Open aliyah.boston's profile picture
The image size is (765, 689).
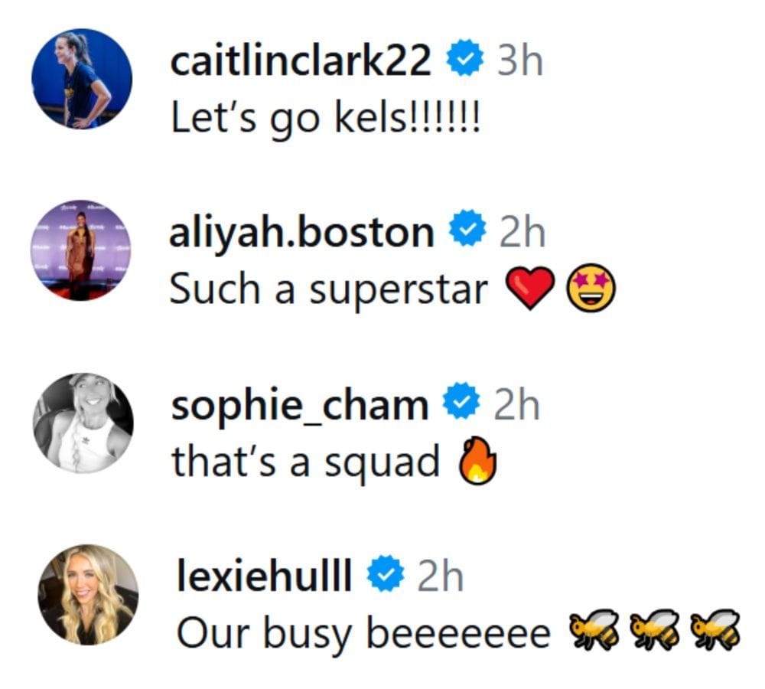pyautogui.click(x=80, y=249)
